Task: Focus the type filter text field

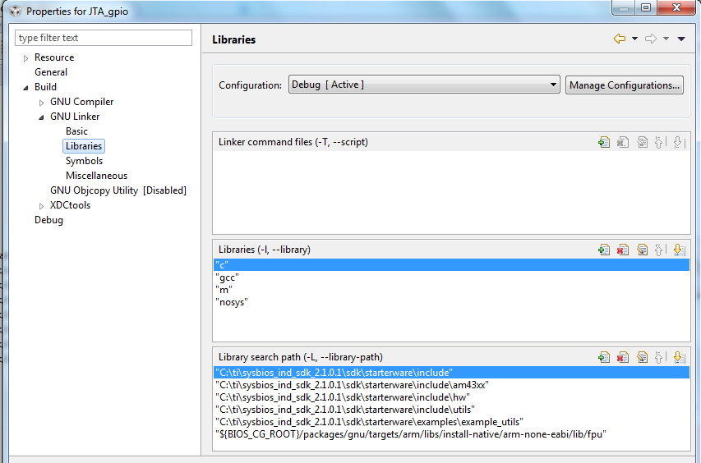Action: tap(104, 38)
